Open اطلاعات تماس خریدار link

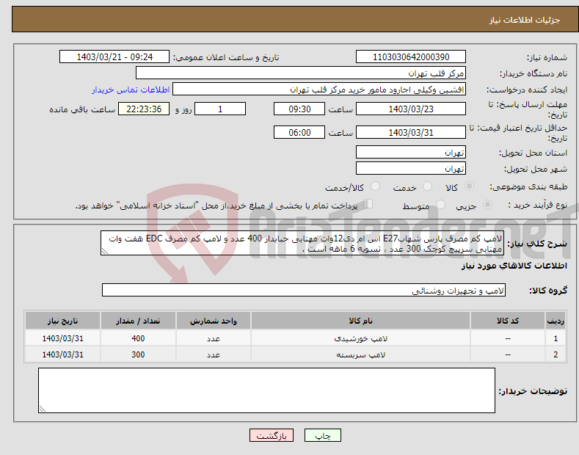tap(131, 90)
